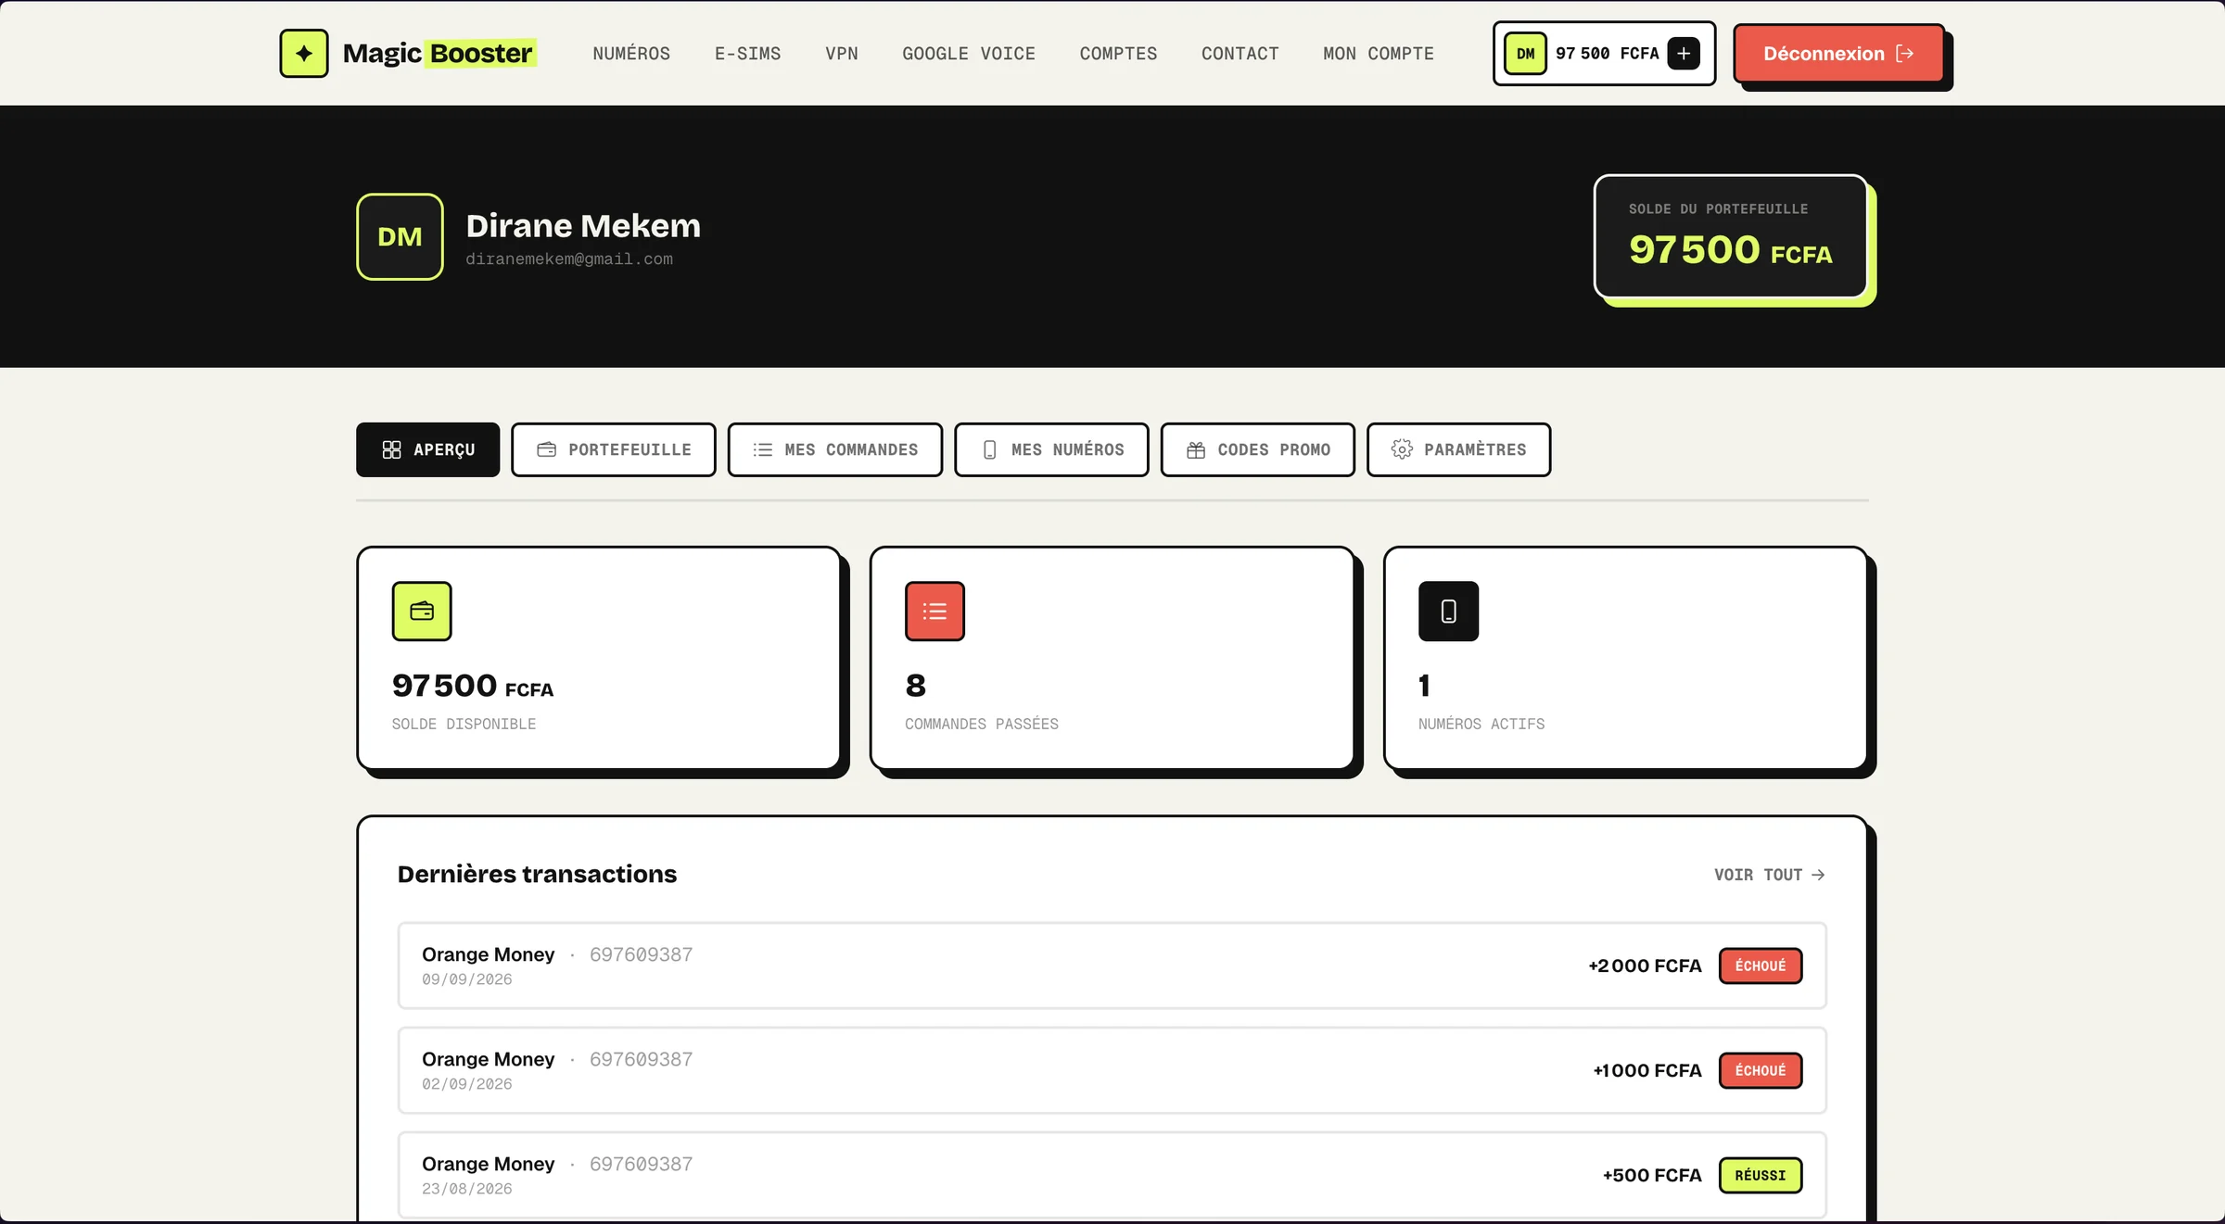Click Voir Tout transactions link
2225x1224 pixels.
point(1769,875)
